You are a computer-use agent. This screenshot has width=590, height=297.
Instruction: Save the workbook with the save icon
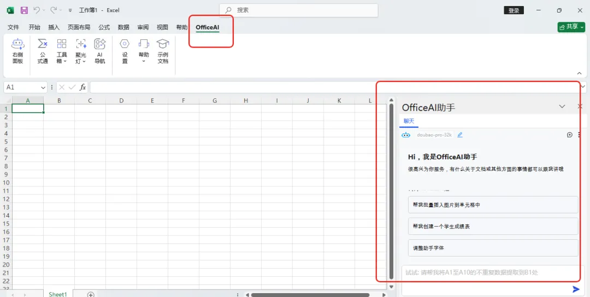point(24,10)
